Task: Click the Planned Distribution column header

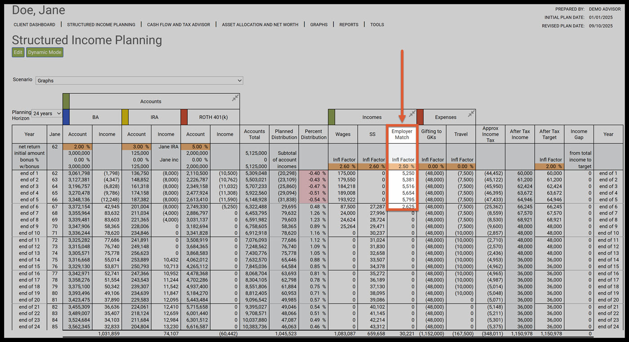Action: (284, 134)
